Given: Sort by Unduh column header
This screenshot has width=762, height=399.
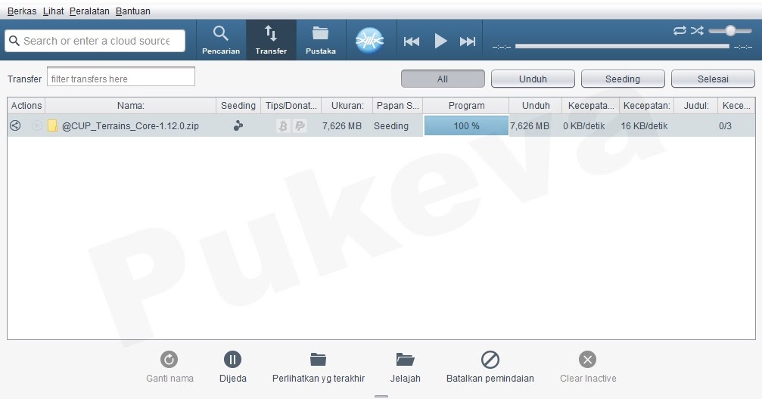Looking at the screenshot, I should [x=536, y=105].
